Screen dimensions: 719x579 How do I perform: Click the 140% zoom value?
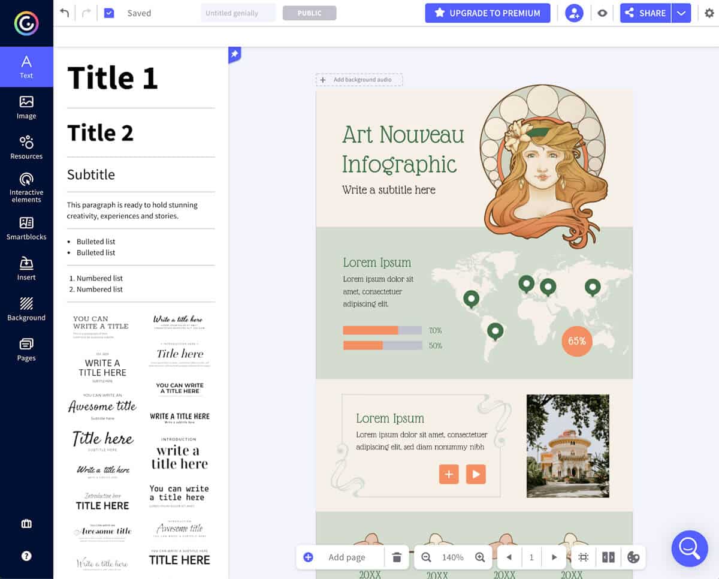(453, 557)
